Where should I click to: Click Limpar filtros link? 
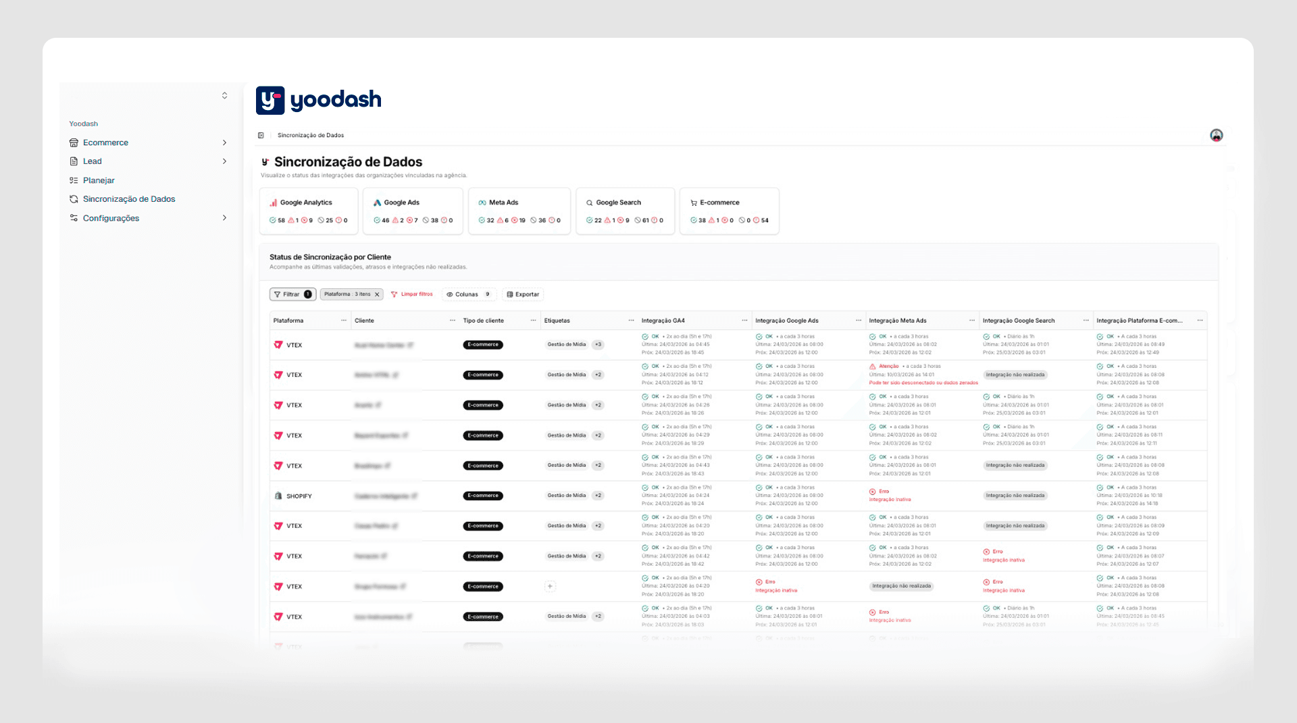point(412,294)
